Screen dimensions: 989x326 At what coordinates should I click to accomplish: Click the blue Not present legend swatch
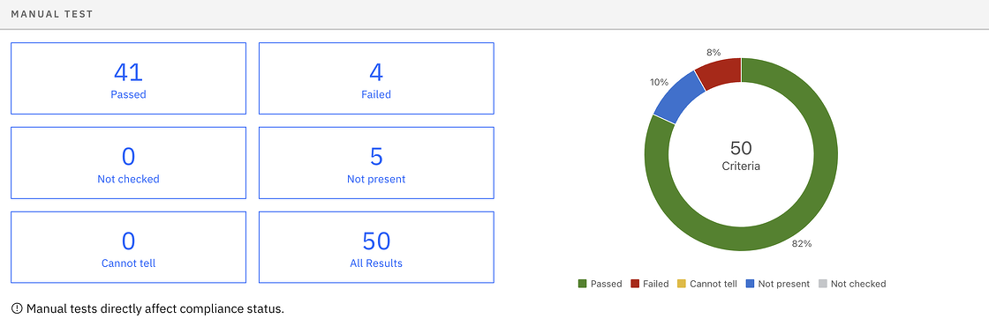tap(750, 284)
